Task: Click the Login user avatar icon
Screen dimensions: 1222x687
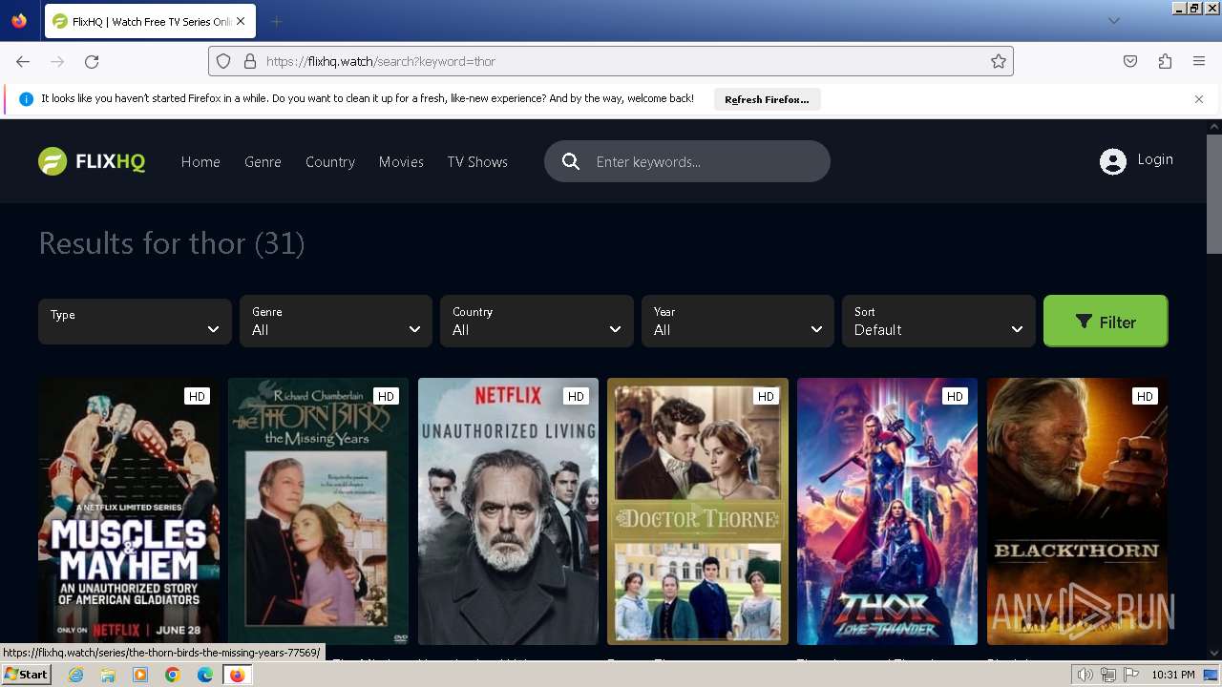Action: point(1113,161)
